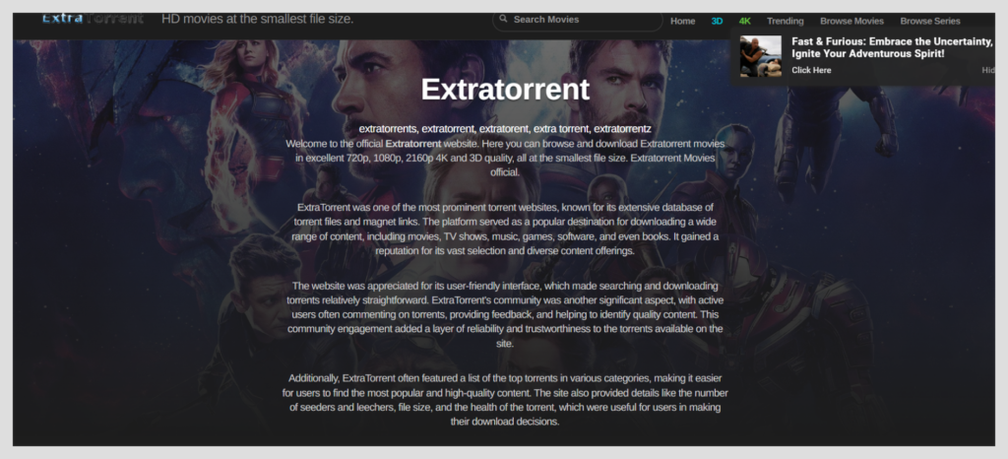This screenshot has height=459, width=1008.
Task: Focus the Search Movies field
Action: [x=577, y=20]
